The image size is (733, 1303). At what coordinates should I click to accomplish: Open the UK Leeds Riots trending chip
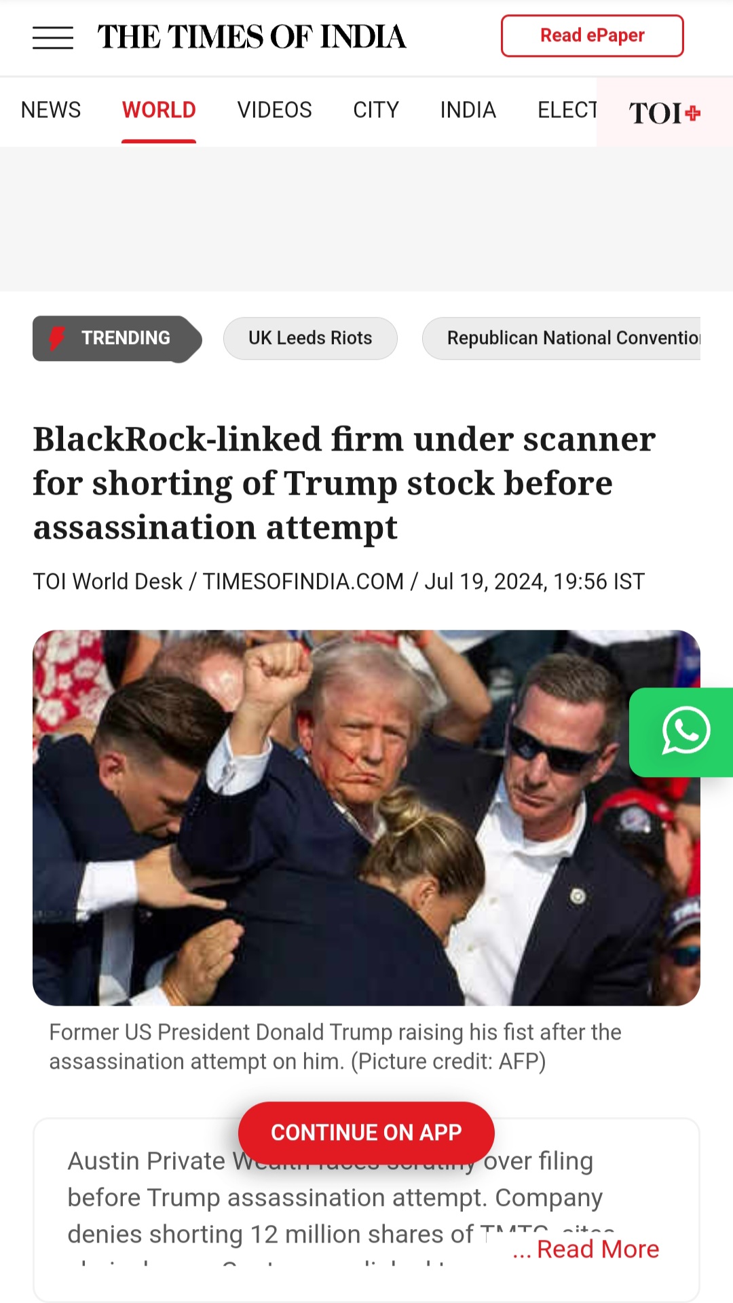click(x=310, y=338)
